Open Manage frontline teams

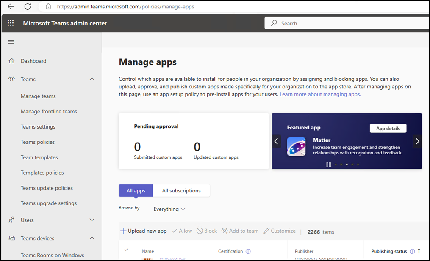coord(49,112)
